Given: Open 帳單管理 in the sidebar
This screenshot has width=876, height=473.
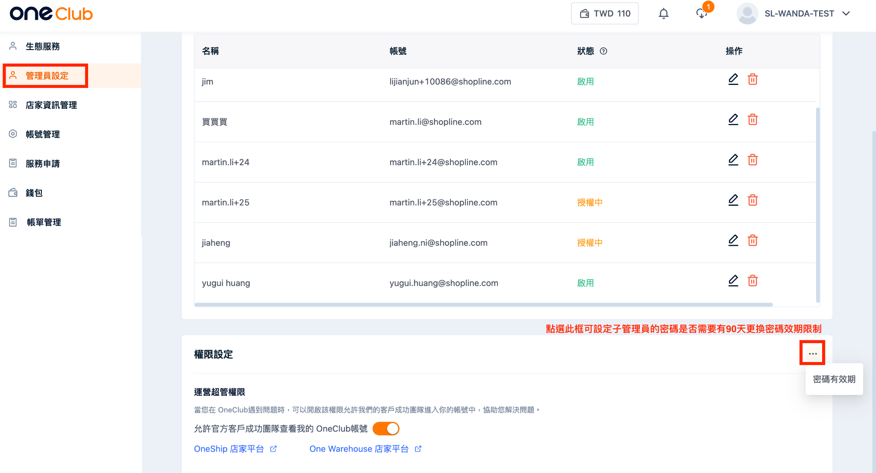Looking at the screenshot, I should tap(44, 222).
